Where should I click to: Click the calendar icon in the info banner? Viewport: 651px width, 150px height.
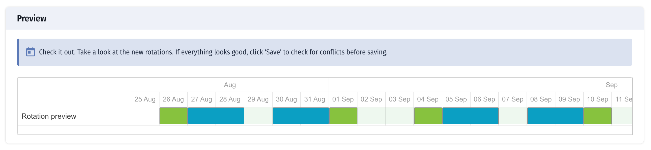(x=31, y=52)
